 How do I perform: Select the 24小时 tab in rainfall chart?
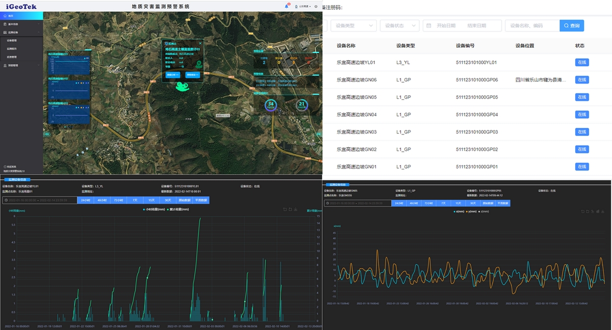click(86, 200)
